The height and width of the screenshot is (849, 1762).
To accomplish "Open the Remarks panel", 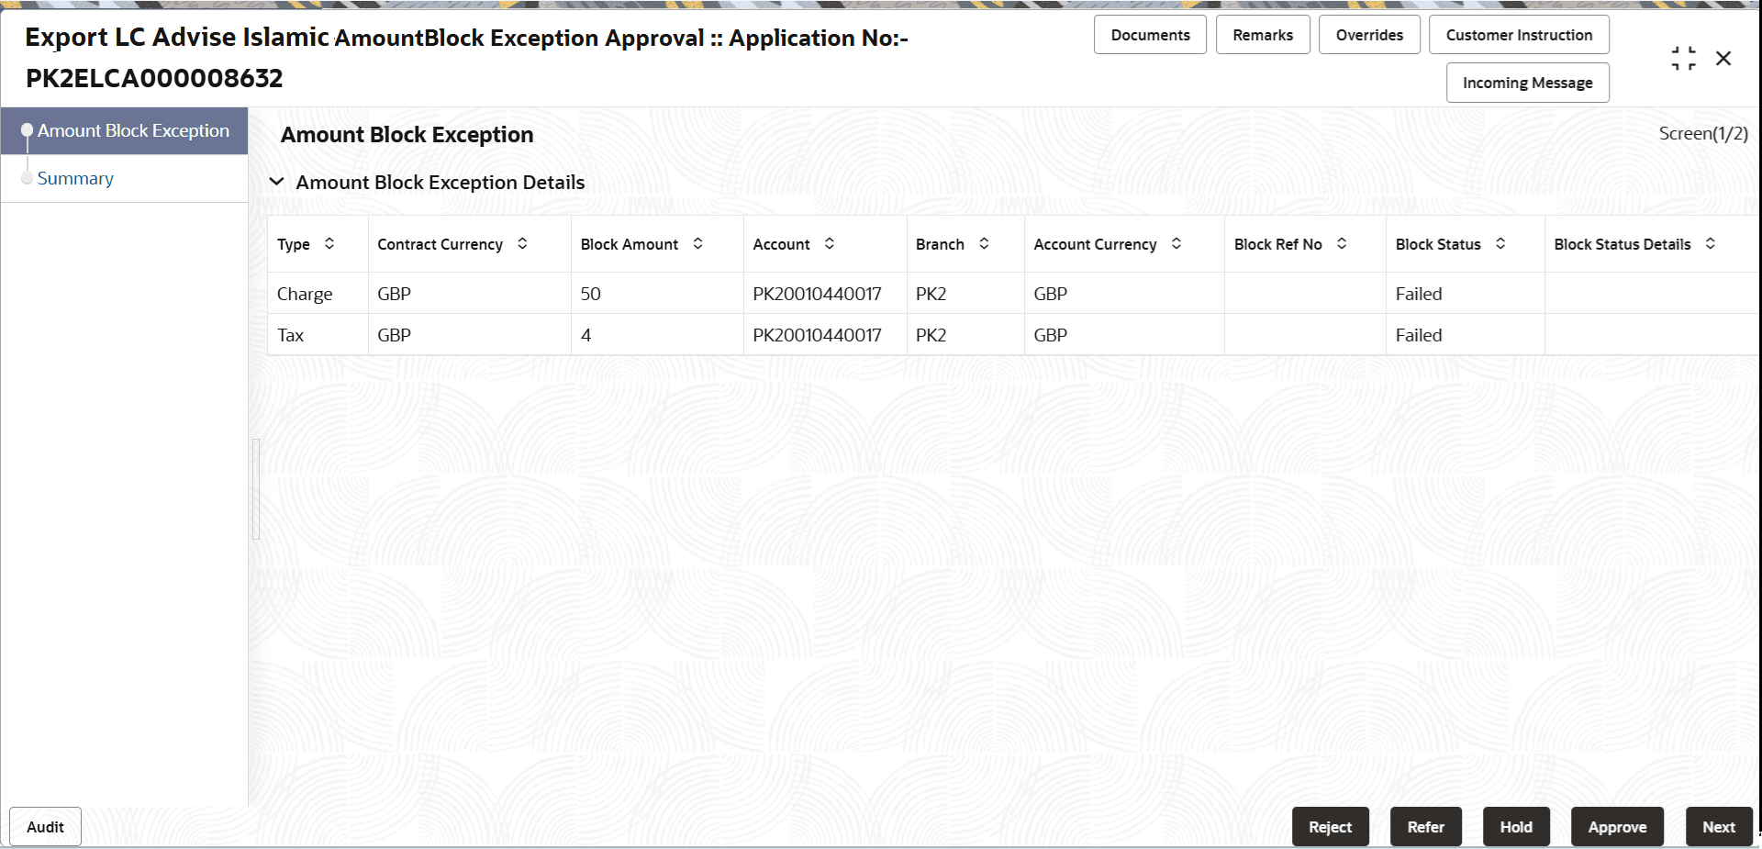I will (1263, 35).
